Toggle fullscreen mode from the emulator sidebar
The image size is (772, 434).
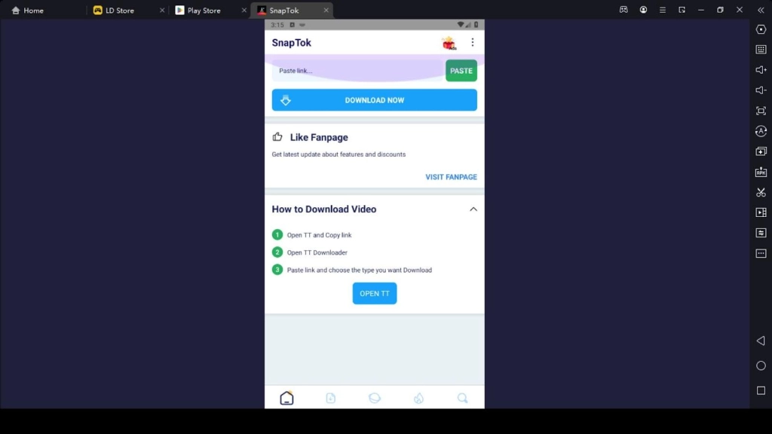pos(761,109)
